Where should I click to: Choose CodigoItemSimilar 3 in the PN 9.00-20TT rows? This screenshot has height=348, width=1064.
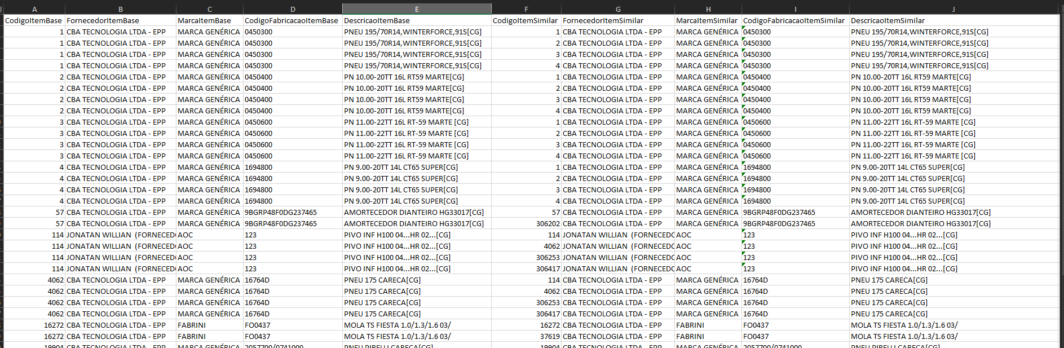pyautogui.click(x=526, y=190)
